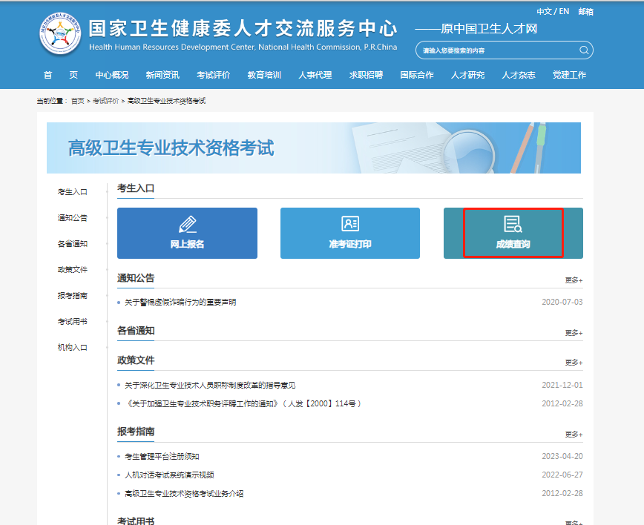
Task: Select 考生入口 in left sidebar
Action: 72,192
